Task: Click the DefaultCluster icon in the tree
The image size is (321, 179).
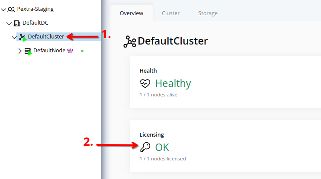Action: [22, 37]
